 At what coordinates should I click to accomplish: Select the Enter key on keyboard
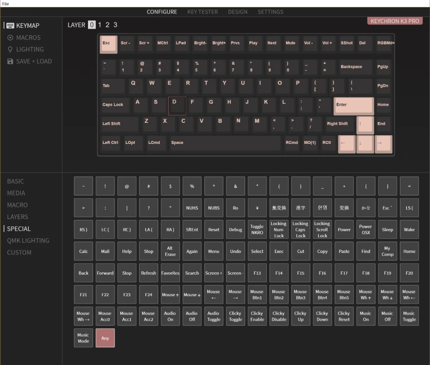pyautogui.click(x=354, y=105)
